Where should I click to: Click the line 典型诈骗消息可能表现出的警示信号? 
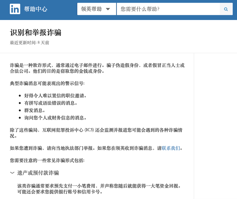click(47, 83)
